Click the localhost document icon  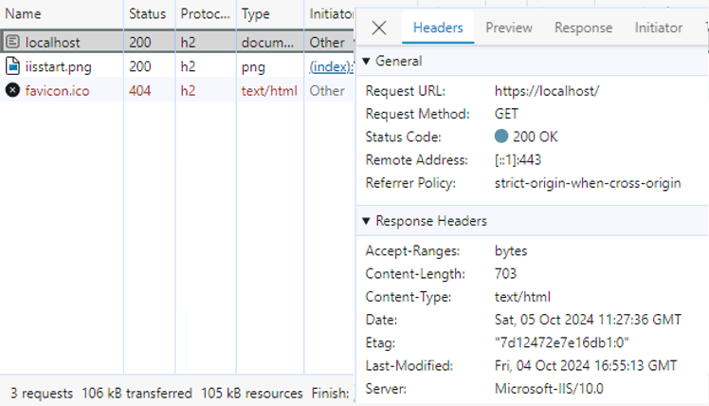click(12, 42)
